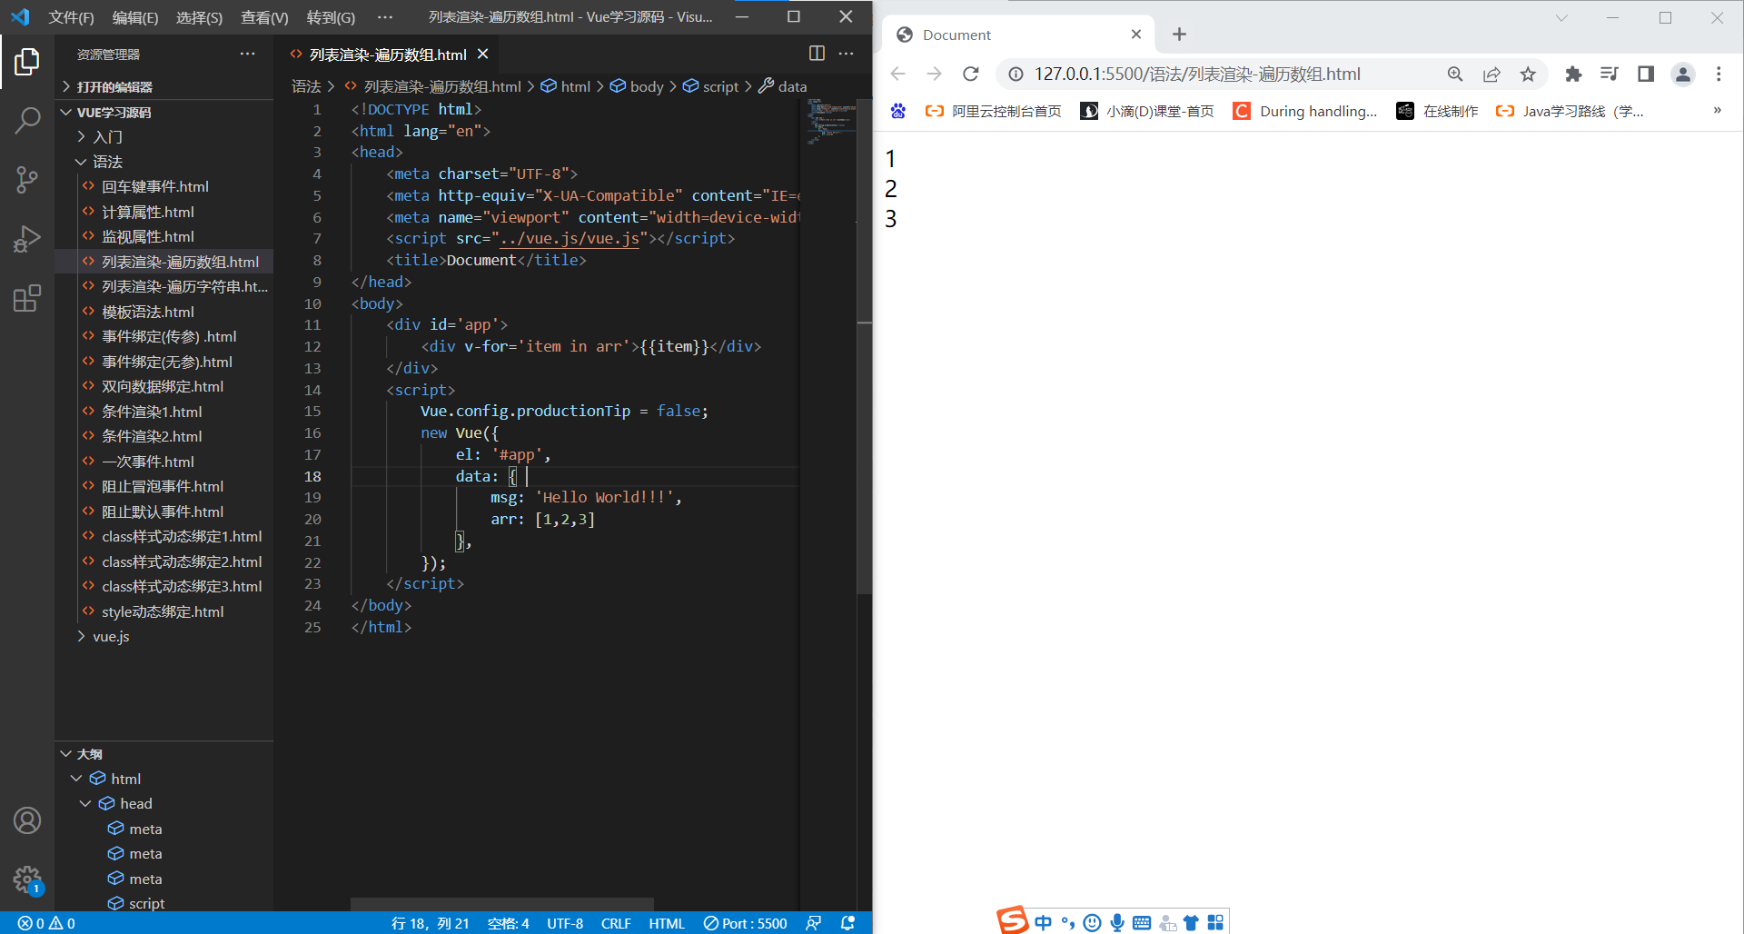Click the Chrome address bar URL

[1197, 75]
